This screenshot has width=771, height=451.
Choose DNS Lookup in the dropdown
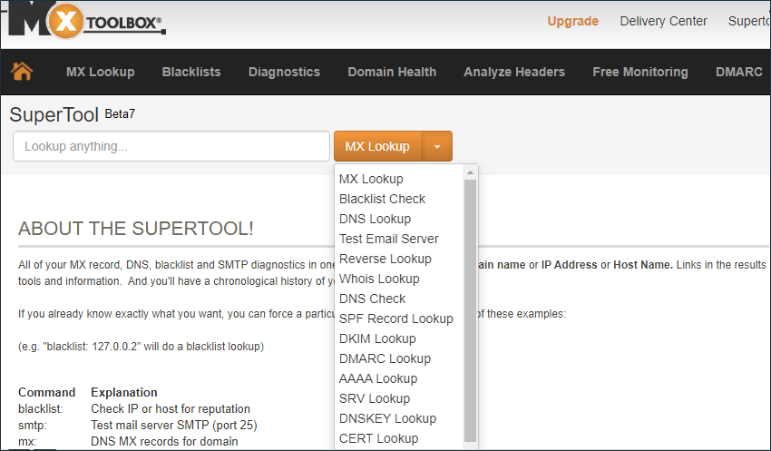pyautogui.click(x=375, y=219)
